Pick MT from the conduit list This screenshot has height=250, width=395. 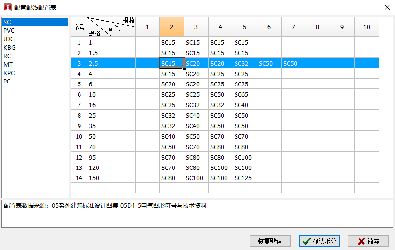point(8,64)
